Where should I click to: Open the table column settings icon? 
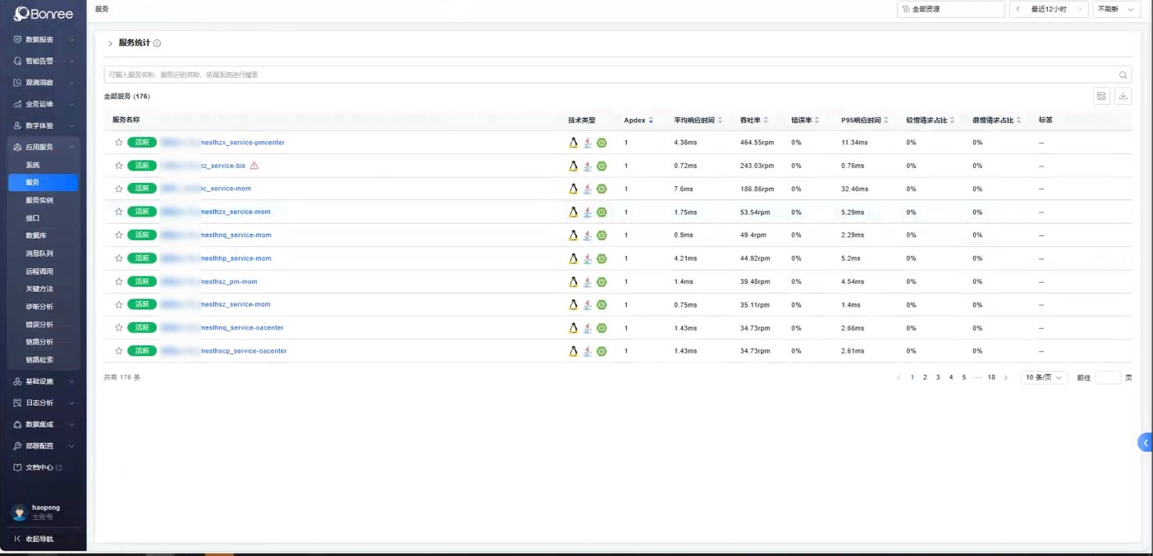click(x=1101, y=96)
